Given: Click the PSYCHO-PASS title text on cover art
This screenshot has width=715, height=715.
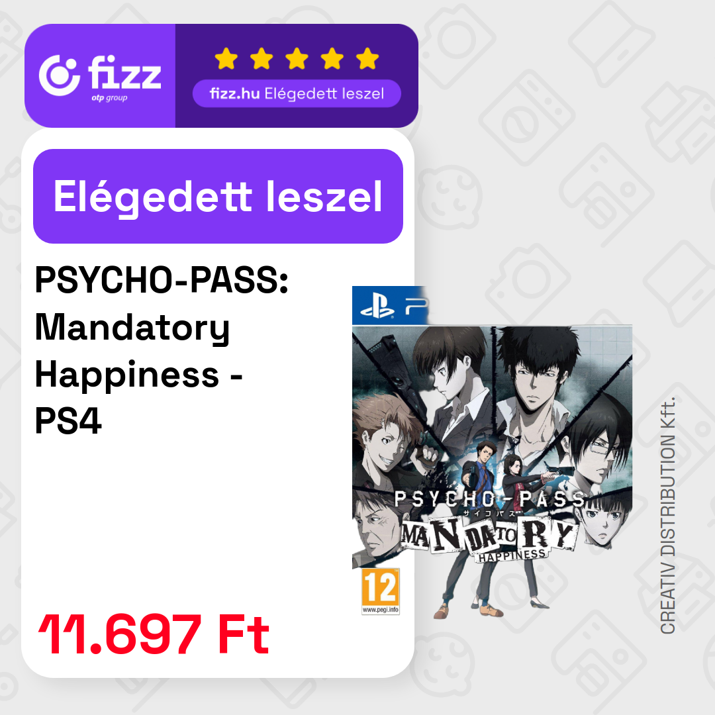Looking at the screenshot, I should [489, 499].
